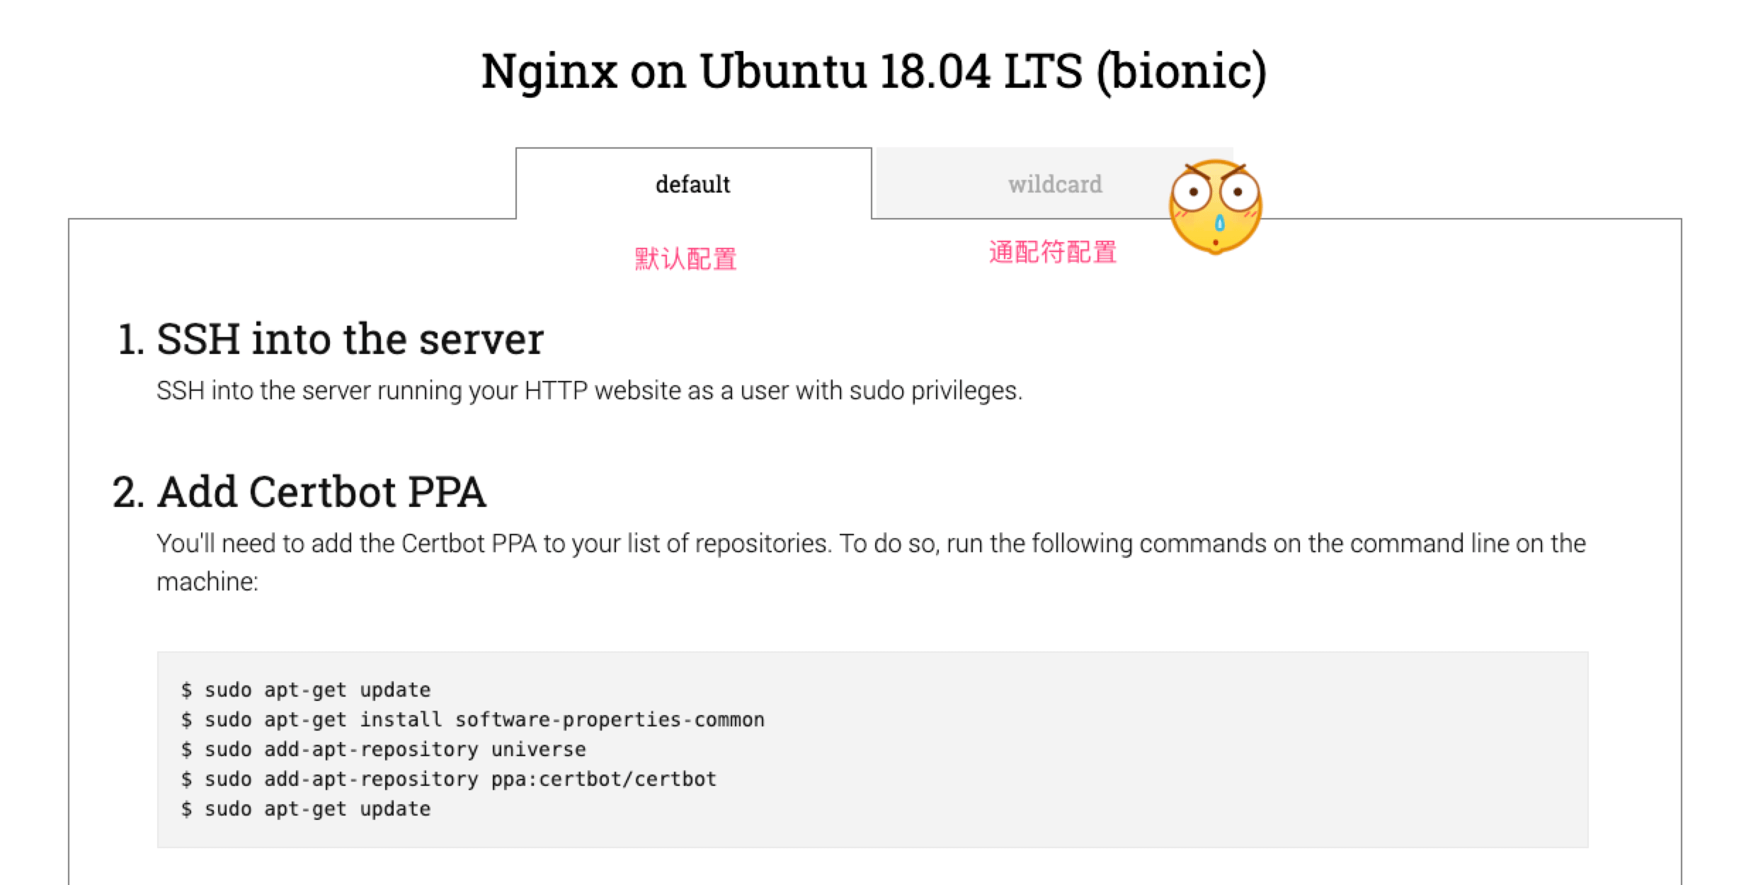
Task: Click the paragraph about adding Certbot PPA
Action: coord(871,544)
